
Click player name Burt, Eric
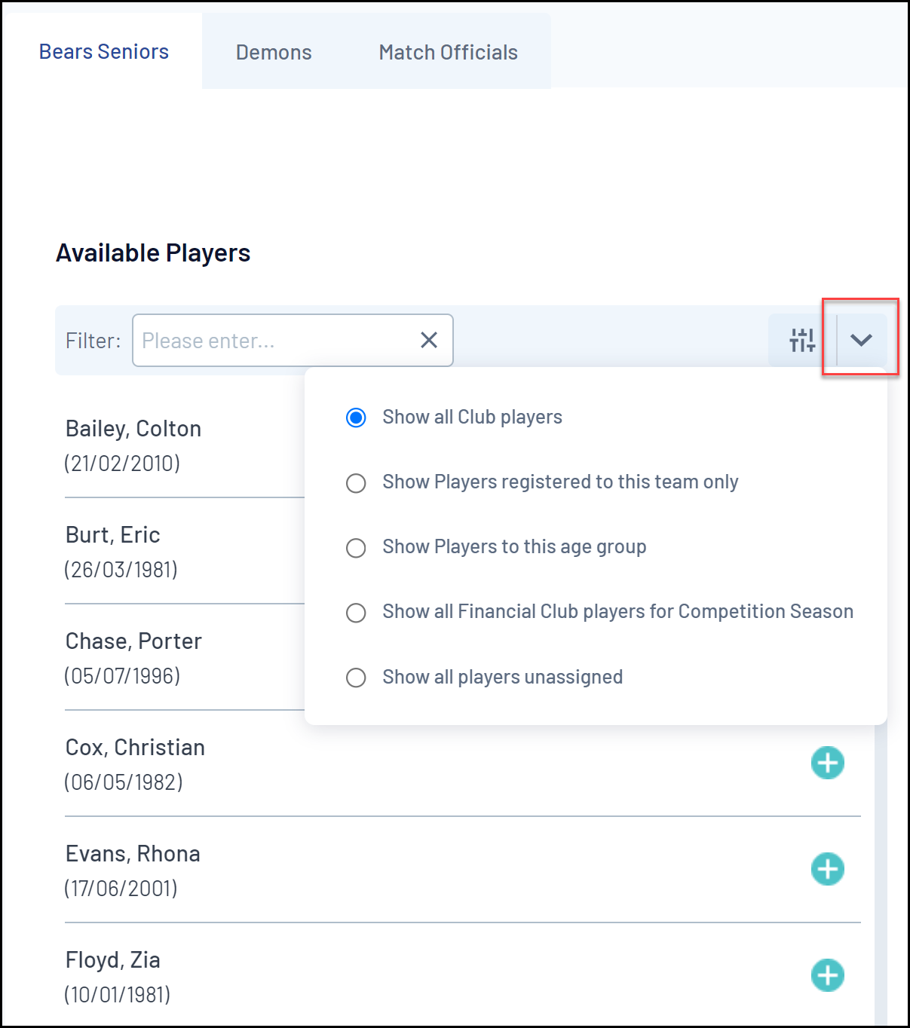pyautogui.click(x=113, y=535)
